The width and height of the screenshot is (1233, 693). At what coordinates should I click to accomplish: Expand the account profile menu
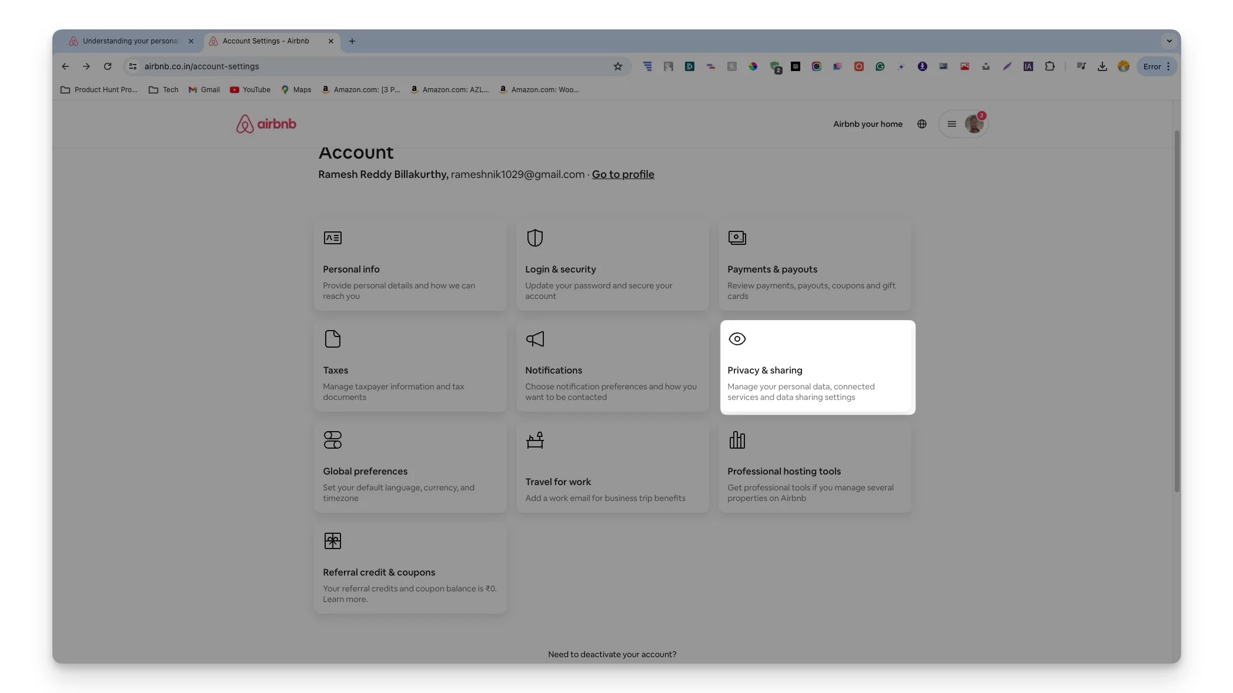click(964, 123)
